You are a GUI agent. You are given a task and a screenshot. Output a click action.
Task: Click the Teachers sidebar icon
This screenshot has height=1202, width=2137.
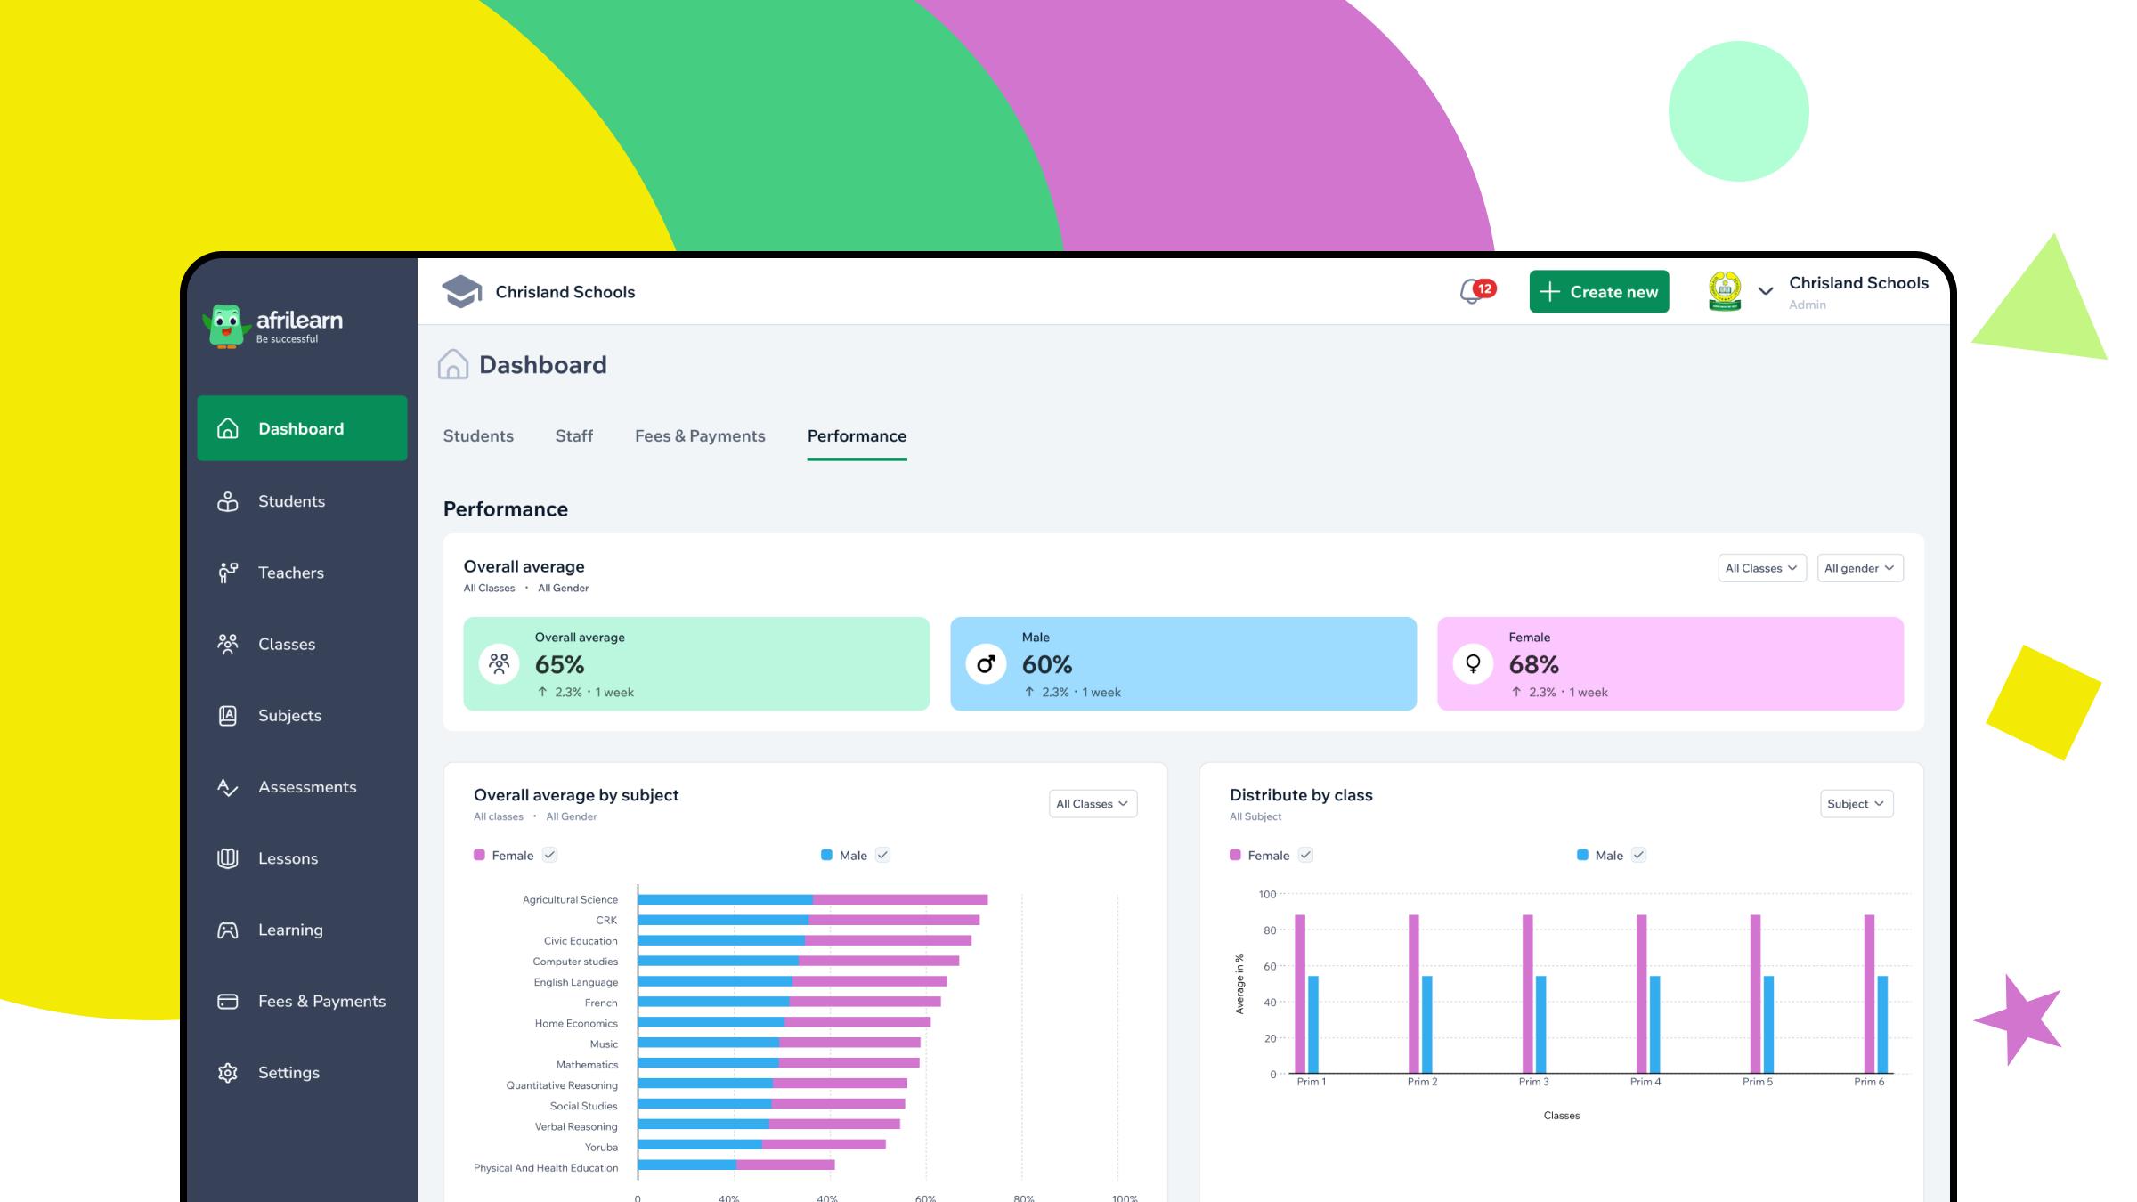point(228,573)
